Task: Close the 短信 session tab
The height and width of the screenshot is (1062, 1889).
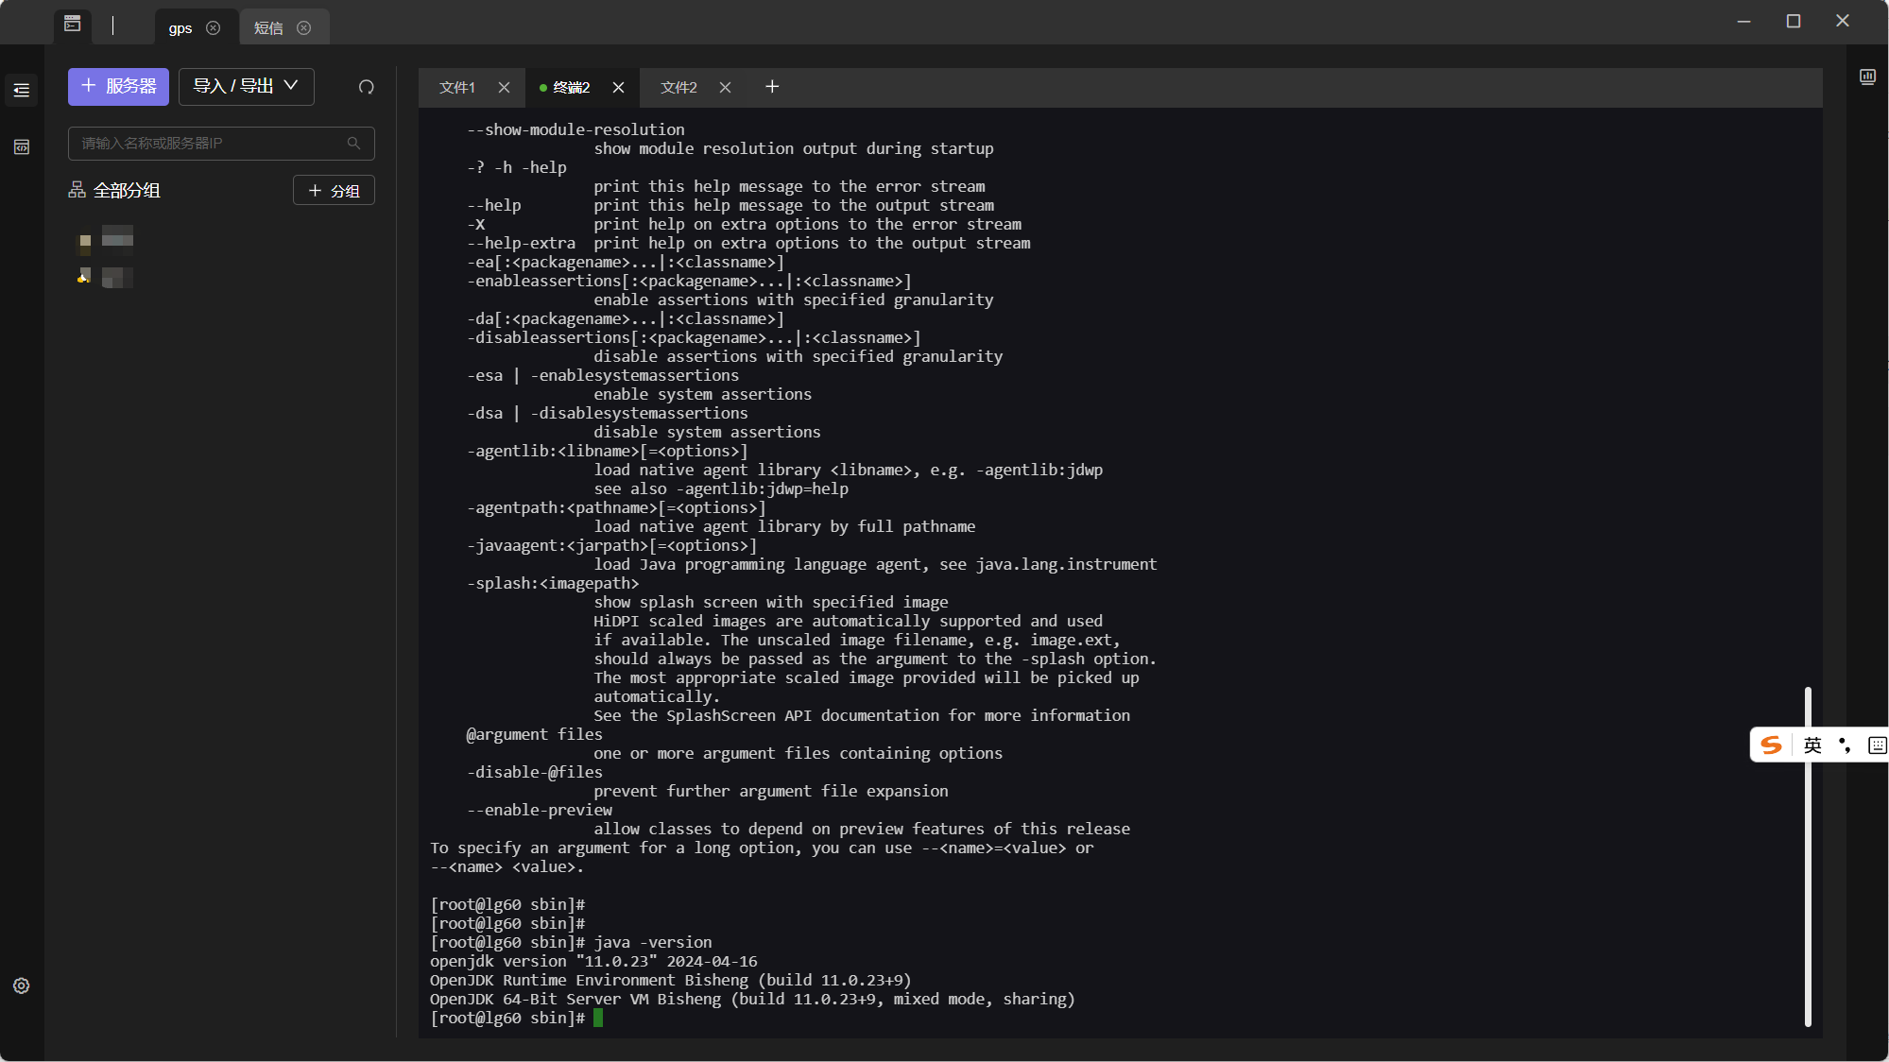Action: [x=304, y=28]
